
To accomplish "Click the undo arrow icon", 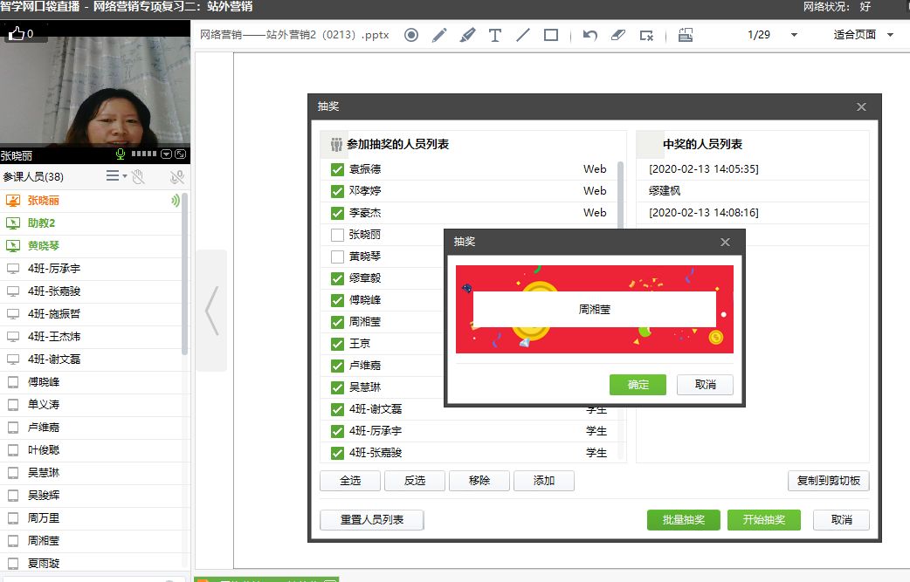I will point(590,36).
